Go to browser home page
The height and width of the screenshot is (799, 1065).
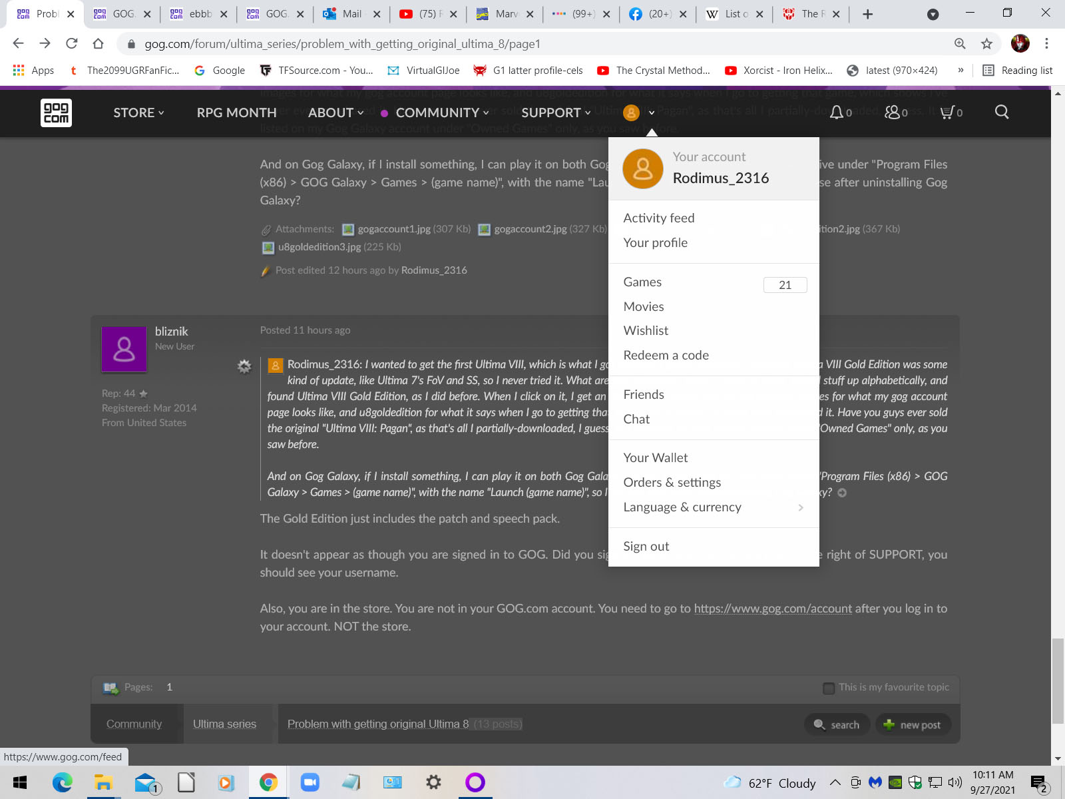pos(98,43)
